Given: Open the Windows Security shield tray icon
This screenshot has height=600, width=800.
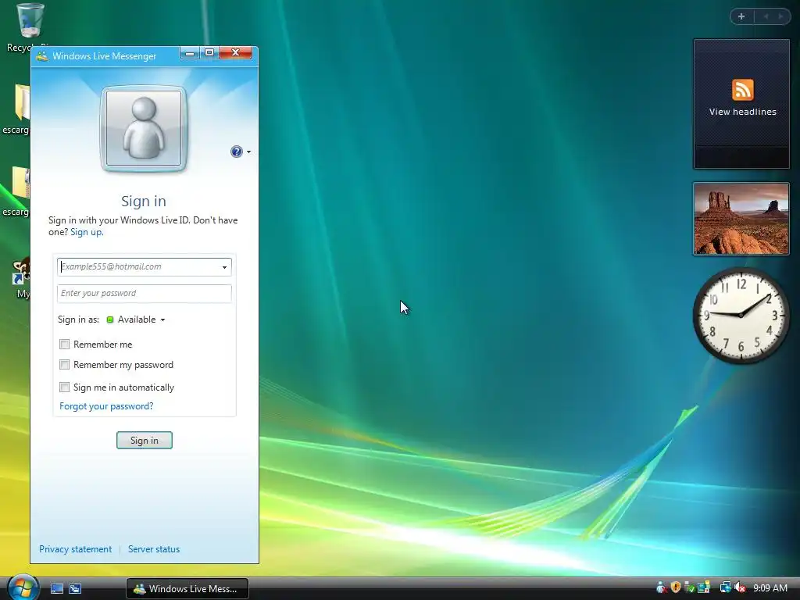Looking at the screenshot, I should point(676,587).
